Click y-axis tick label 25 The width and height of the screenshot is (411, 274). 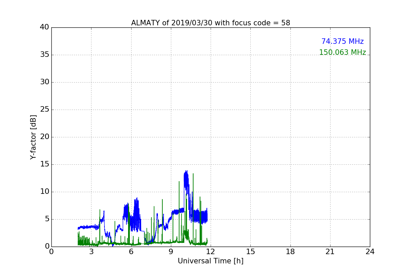[45, 110]
